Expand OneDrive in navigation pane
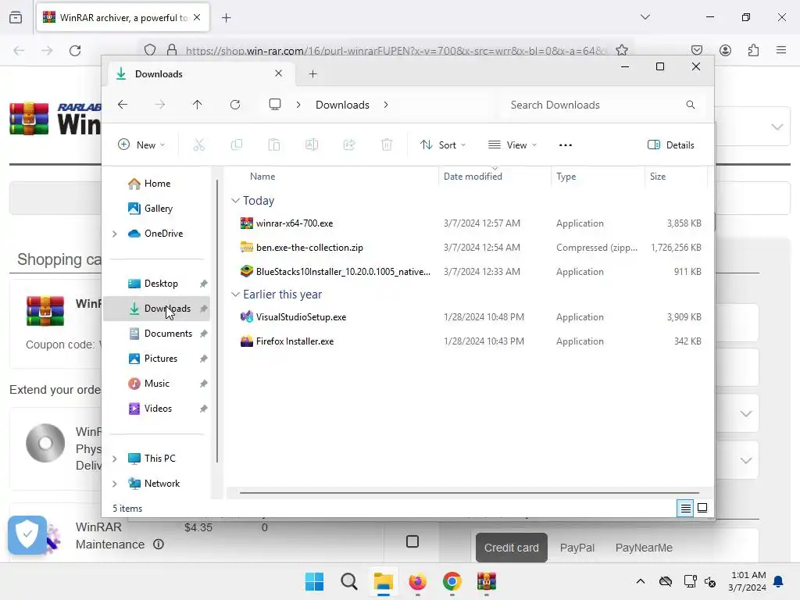 pos(115,234)
